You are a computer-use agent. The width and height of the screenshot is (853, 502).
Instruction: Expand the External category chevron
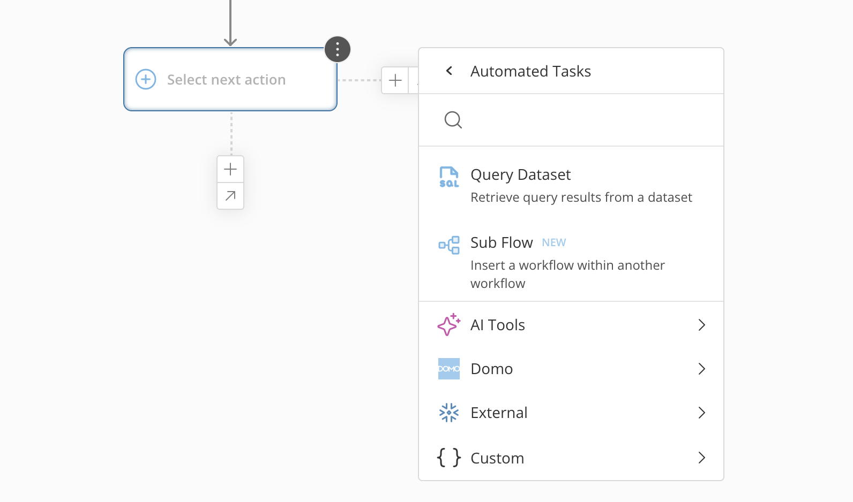(x=702, y=413)
